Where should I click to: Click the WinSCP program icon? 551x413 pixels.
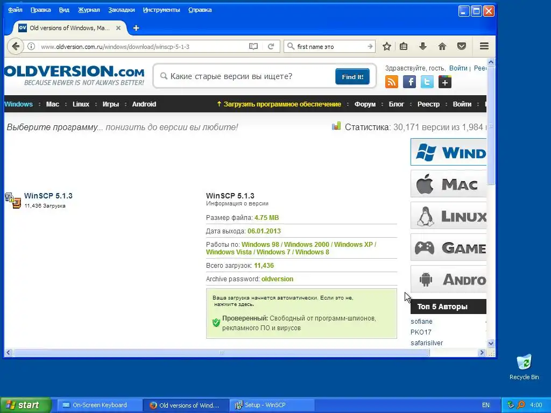point(13,200)
